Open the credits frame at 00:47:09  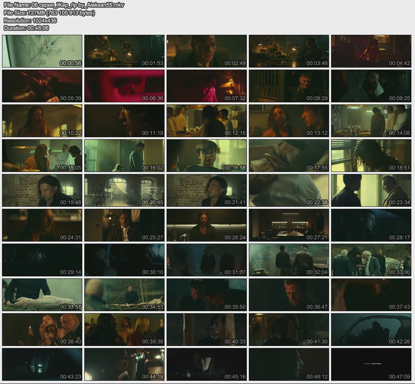point(371,364)
